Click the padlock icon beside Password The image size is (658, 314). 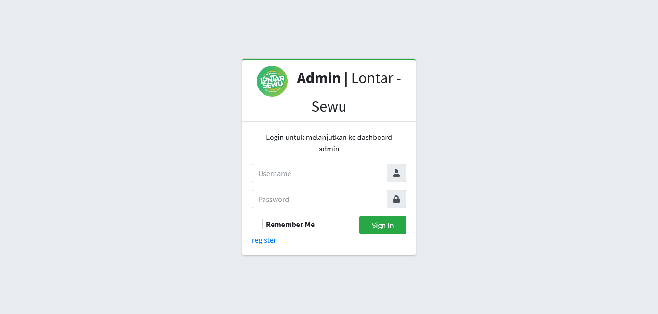[396, 199]
